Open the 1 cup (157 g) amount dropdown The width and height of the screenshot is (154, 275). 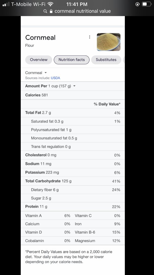point(62,86)
